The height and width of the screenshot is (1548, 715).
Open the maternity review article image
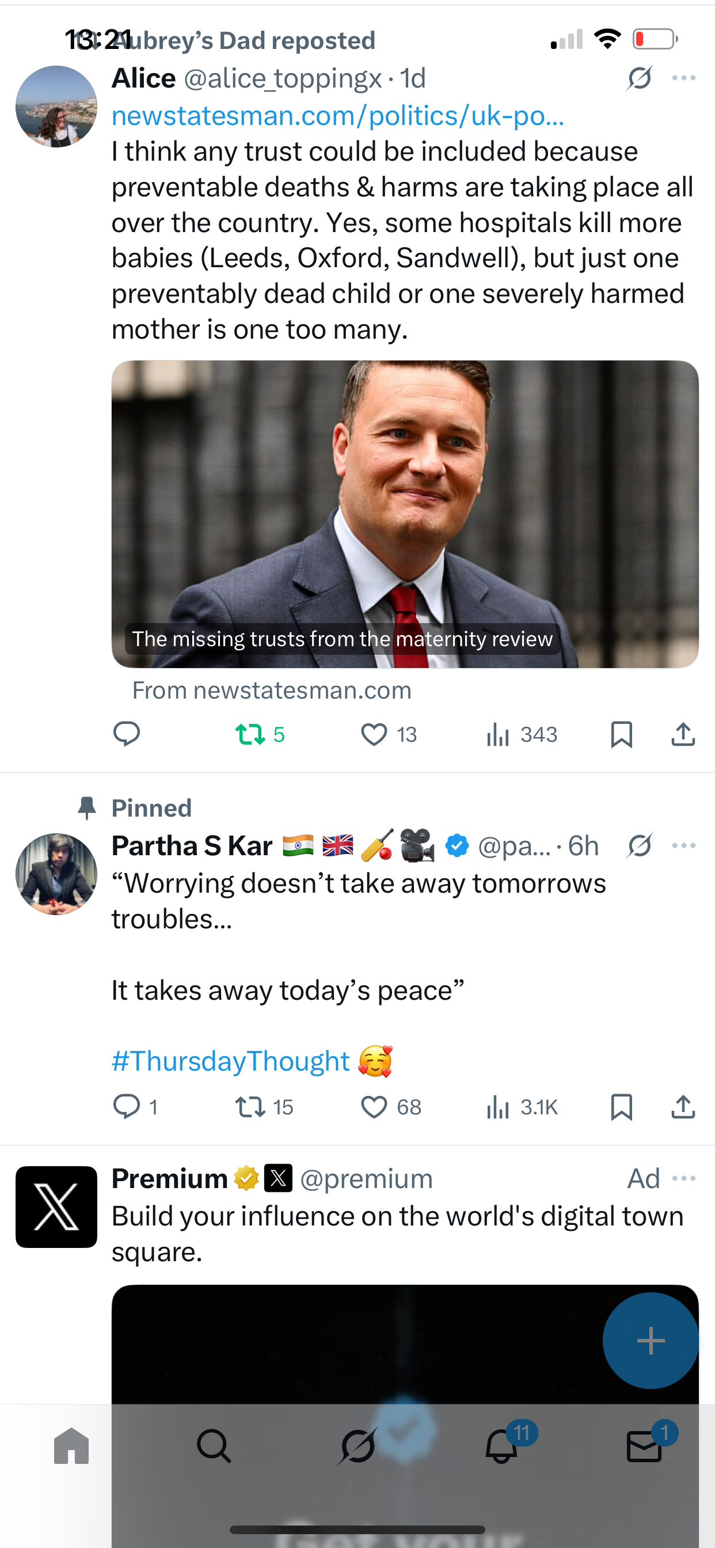click(405, 514)
